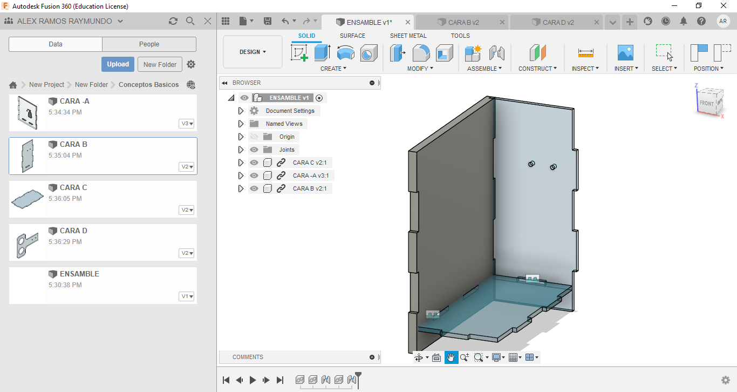Screen dimensions: 737x392
Task: Undo the last action
Action: (285, 21)
